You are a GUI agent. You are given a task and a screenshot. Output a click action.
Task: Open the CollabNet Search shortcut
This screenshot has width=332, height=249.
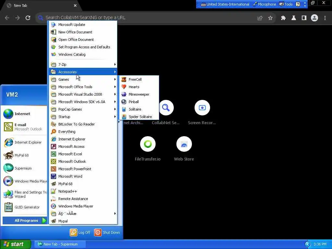point(166,112)
